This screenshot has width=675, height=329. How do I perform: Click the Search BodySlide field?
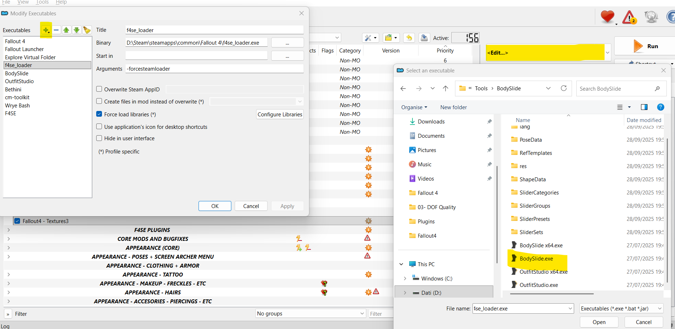coord(621,88)
